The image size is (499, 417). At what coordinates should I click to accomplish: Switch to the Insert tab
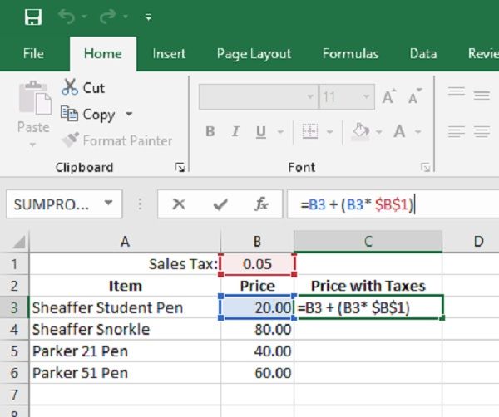(x=169, y=53)
